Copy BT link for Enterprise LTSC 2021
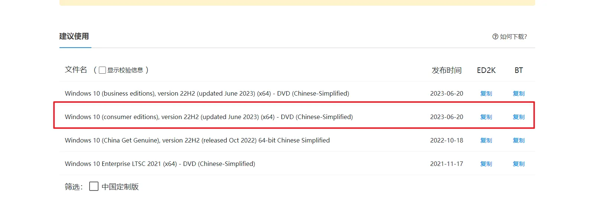Image resolution: width=595 pixels, height=205 pixels. 518,164
